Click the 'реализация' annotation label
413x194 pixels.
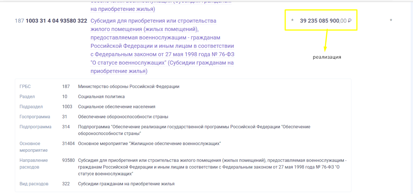pos(327,57)
